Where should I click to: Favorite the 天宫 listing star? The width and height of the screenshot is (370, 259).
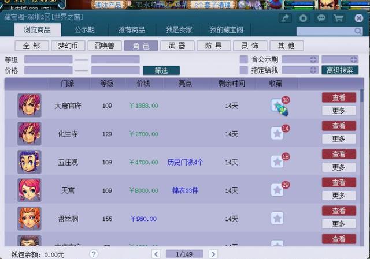tap(277, 190)
